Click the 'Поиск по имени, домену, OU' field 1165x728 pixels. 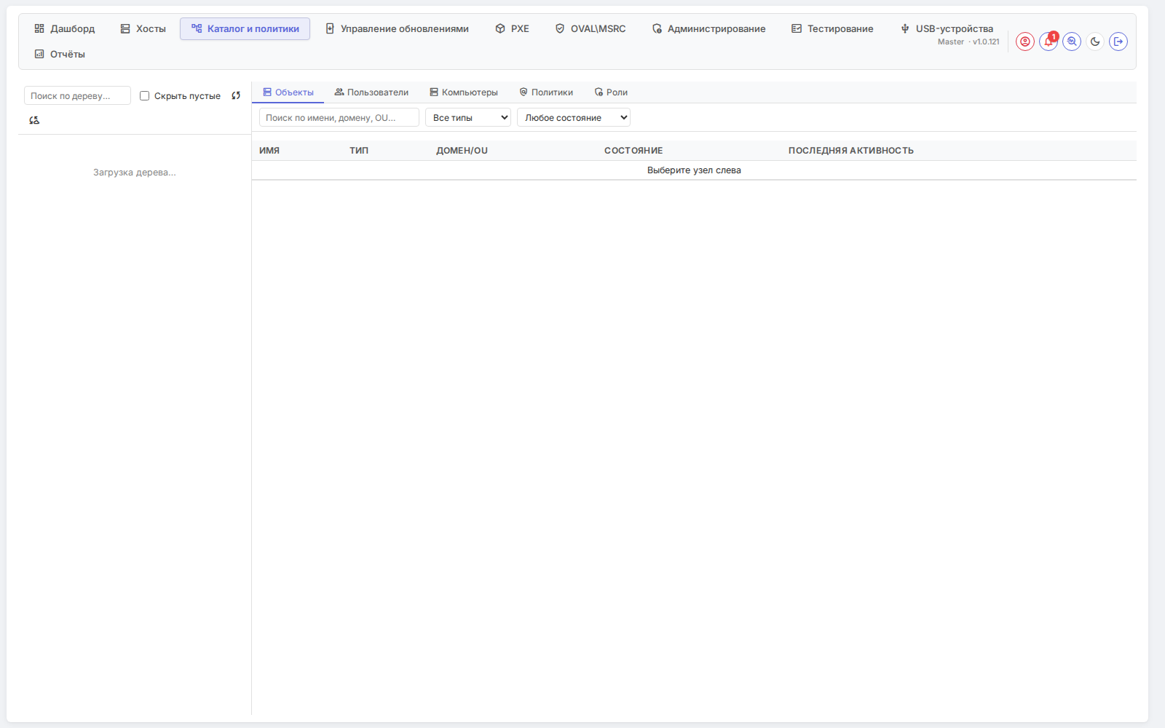coord(339,117)
